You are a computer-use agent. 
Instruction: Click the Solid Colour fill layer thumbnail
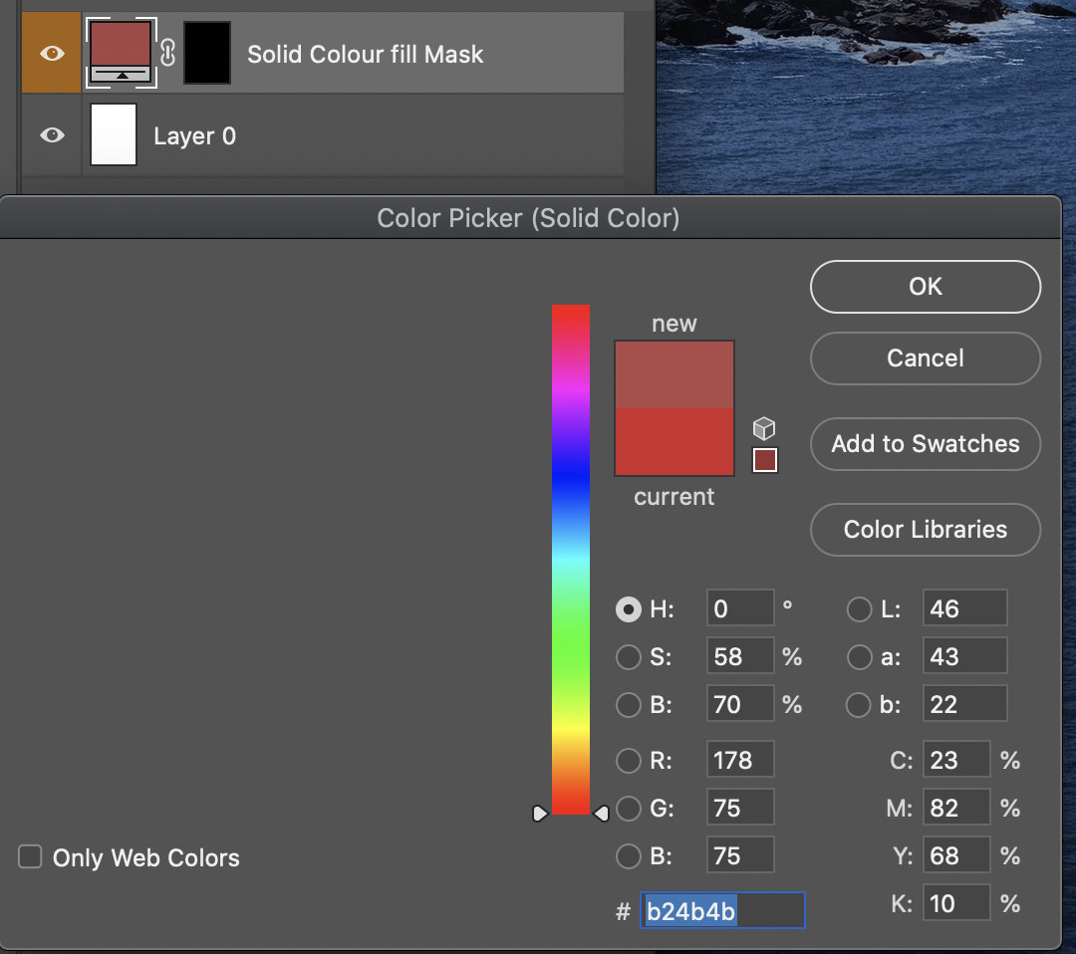click(121, 52)
